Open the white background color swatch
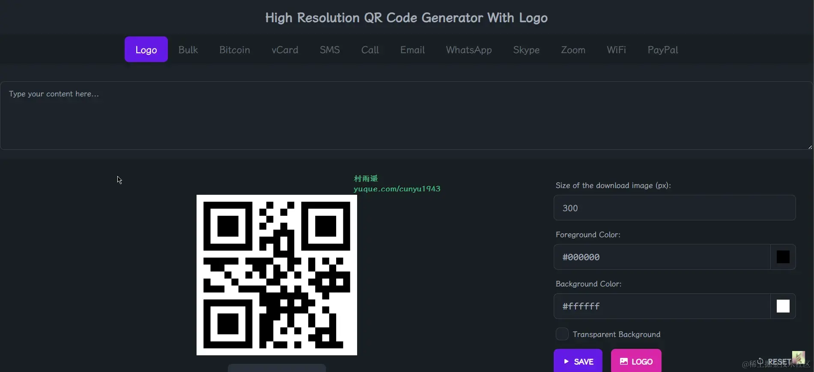 (783, 306)
